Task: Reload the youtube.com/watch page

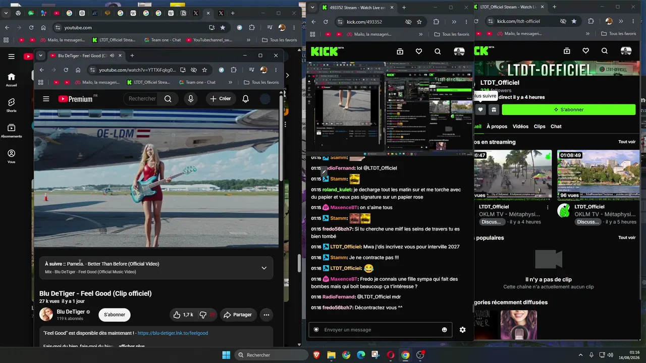Action: tap(66, 70)
